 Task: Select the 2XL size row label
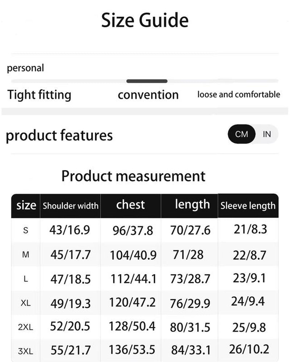click(26, 327)
